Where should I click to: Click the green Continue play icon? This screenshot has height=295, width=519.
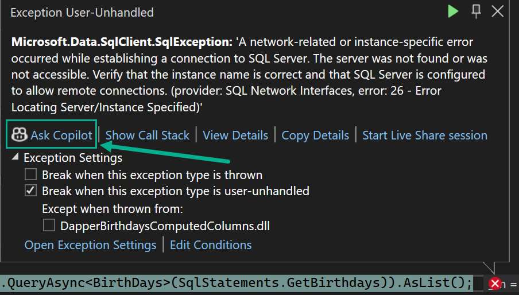[453, 11]
